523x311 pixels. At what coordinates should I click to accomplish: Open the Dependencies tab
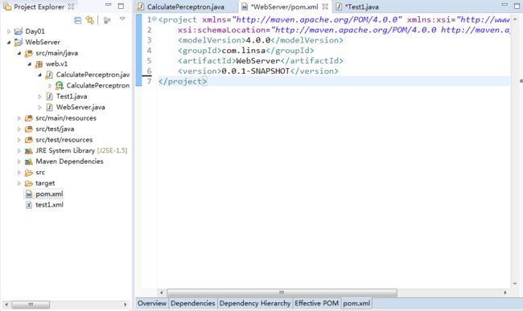click(x=193, y=303)
